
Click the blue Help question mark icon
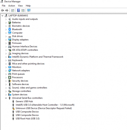18,10
